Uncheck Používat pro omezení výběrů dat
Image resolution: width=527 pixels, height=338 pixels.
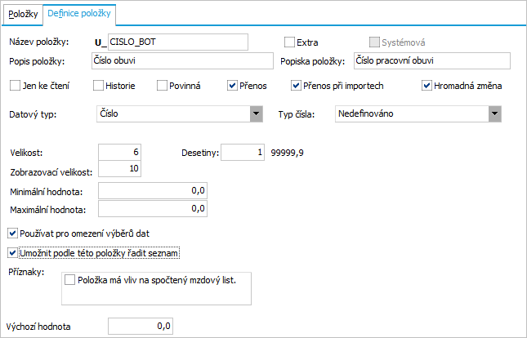(x=12, y=233)
